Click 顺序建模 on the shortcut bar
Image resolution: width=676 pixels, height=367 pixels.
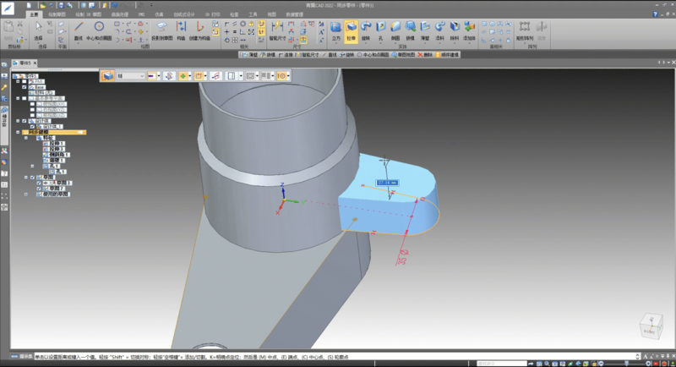(447, 55)
